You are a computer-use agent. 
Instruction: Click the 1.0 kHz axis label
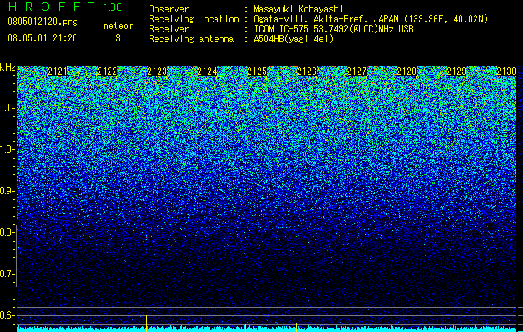[7, 149]
